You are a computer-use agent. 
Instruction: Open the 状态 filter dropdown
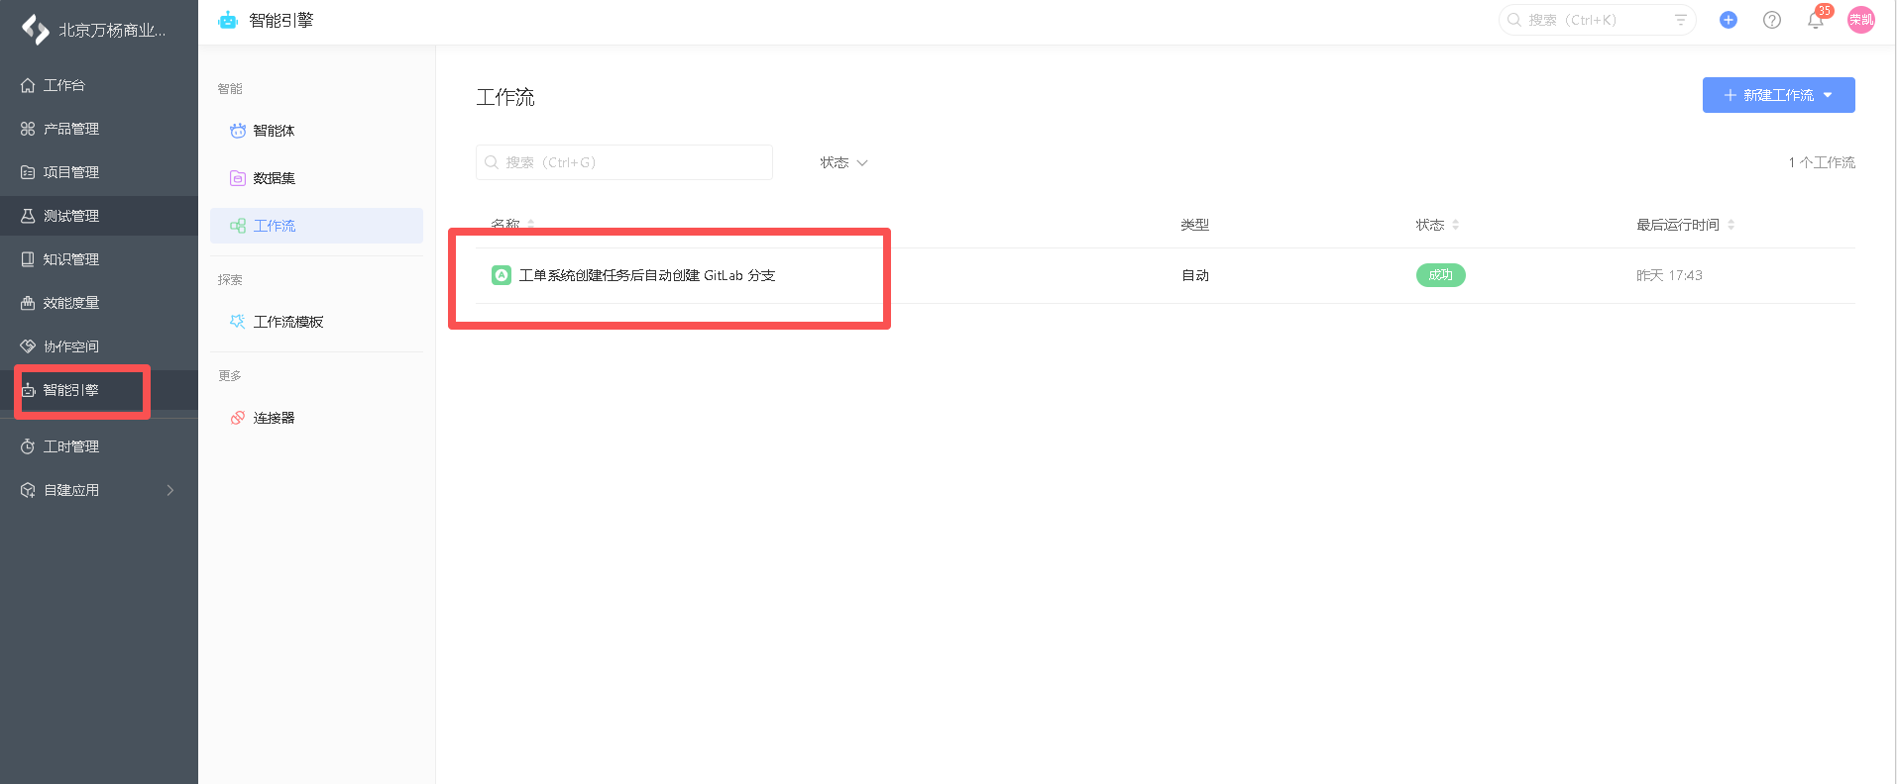[x=843, y=162]
